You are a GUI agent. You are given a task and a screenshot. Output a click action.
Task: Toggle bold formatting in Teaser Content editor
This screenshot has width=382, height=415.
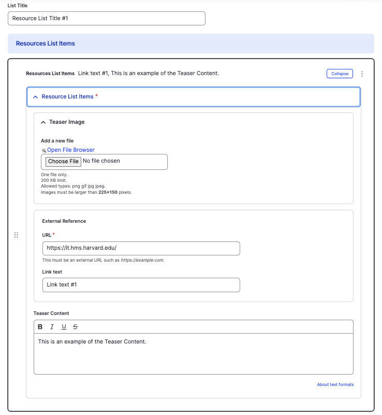click(40, 327)
